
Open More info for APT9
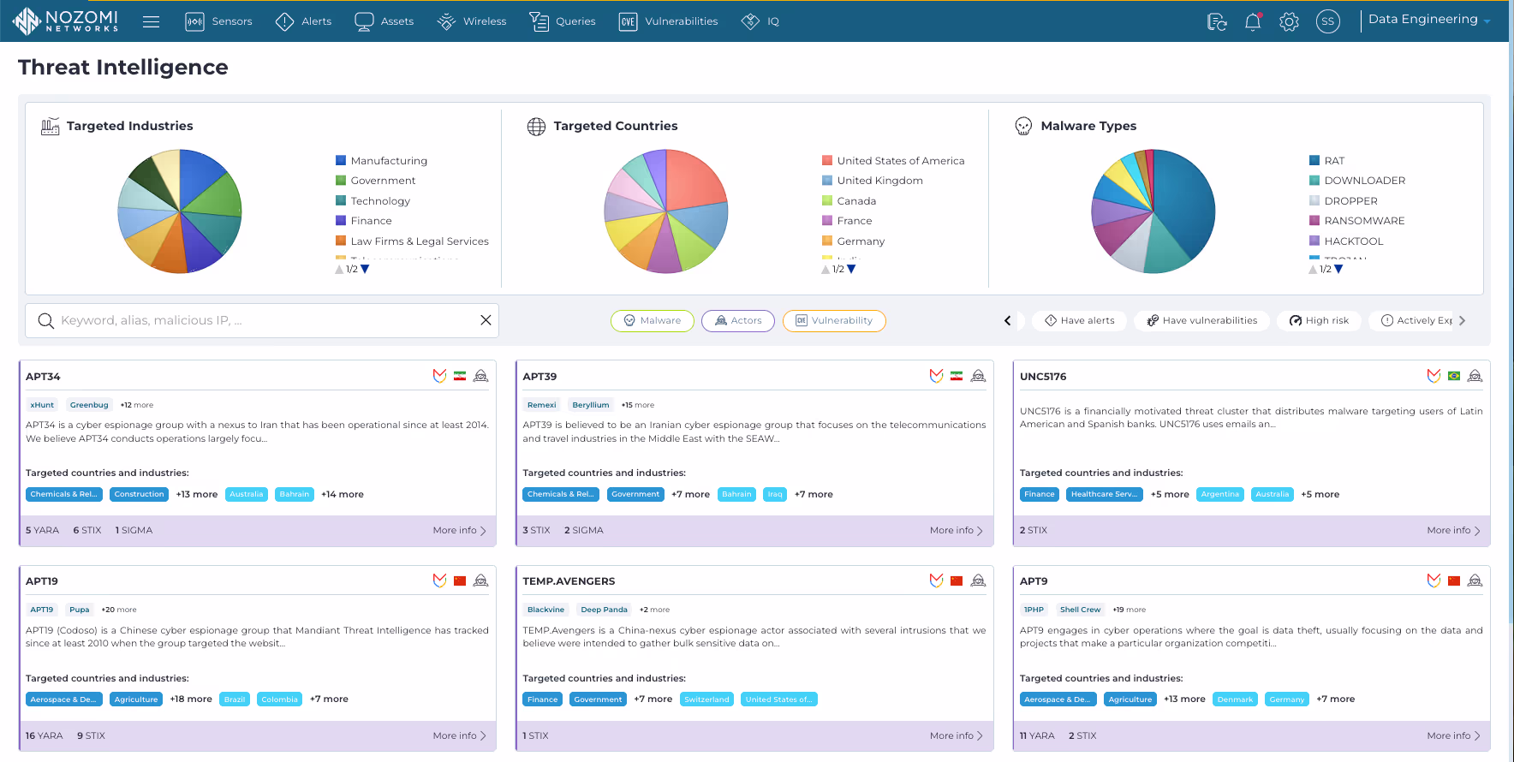coord(1454,735)
